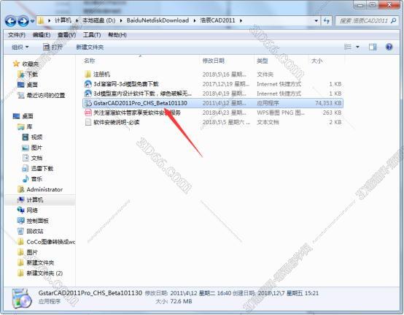Viewport: 404px width, 315px height.
Task: Open the 工具(T) menu
Action: (92, 35)
